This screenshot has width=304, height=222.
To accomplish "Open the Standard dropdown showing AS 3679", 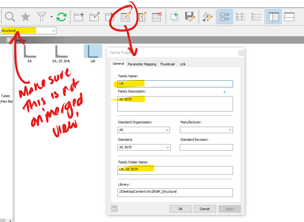I will [x=168, y=147].
